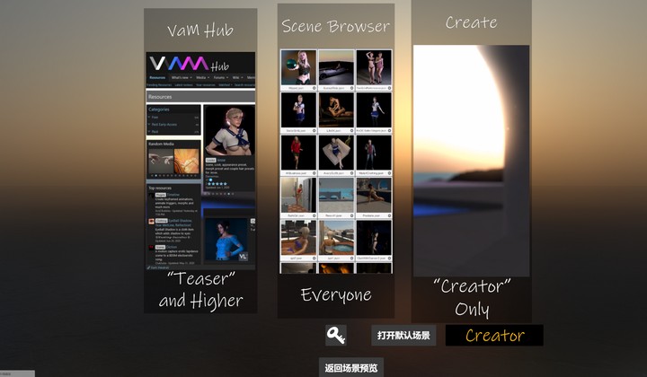
Task: Select the empty blue pool room scene
Action: tap(336, 196)
